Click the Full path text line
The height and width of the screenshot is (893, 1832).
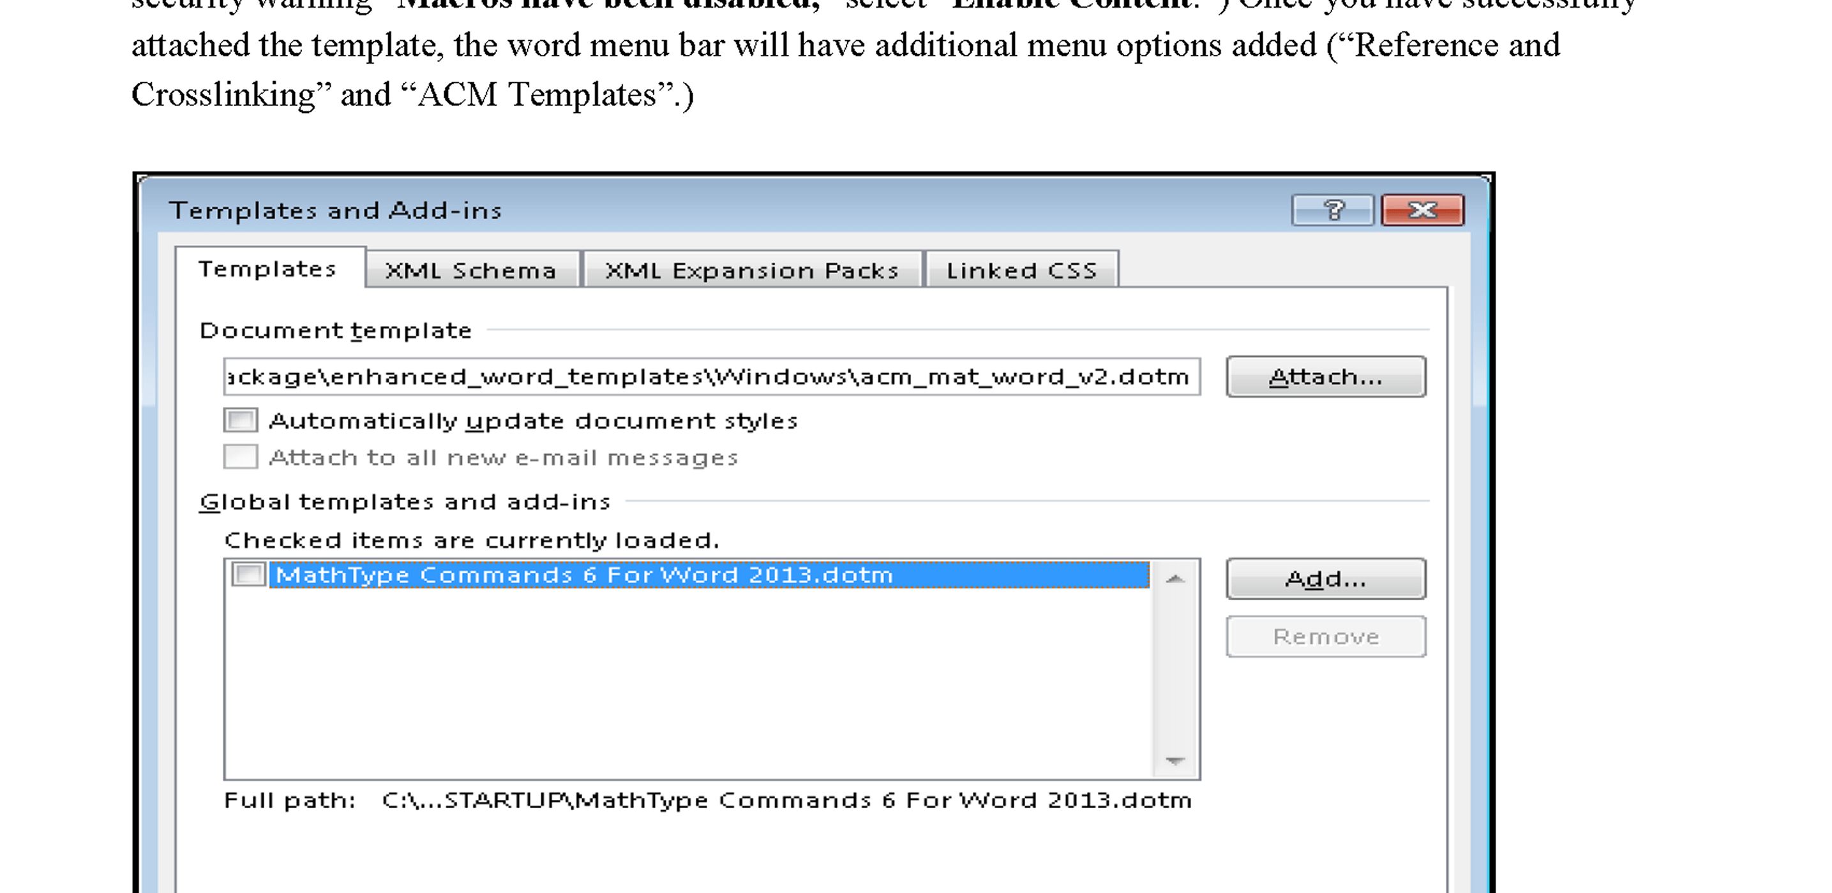click(x=708, y=801)
